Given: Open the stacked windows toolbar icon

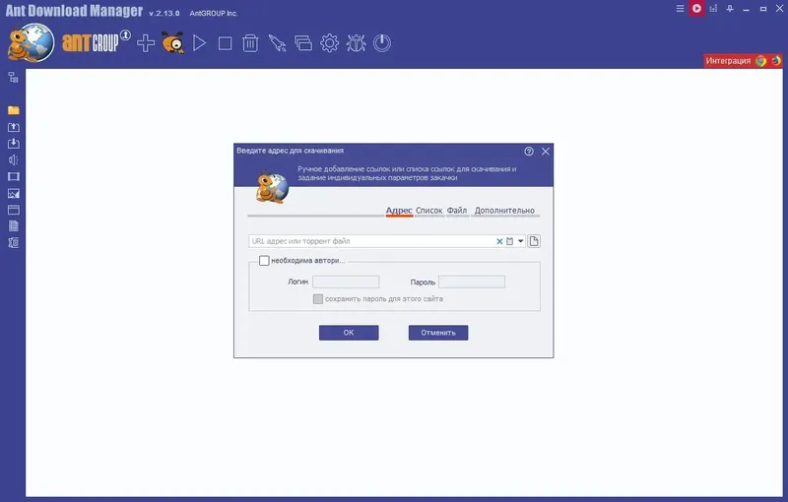Looking at the screenshot, I should 303,43.
